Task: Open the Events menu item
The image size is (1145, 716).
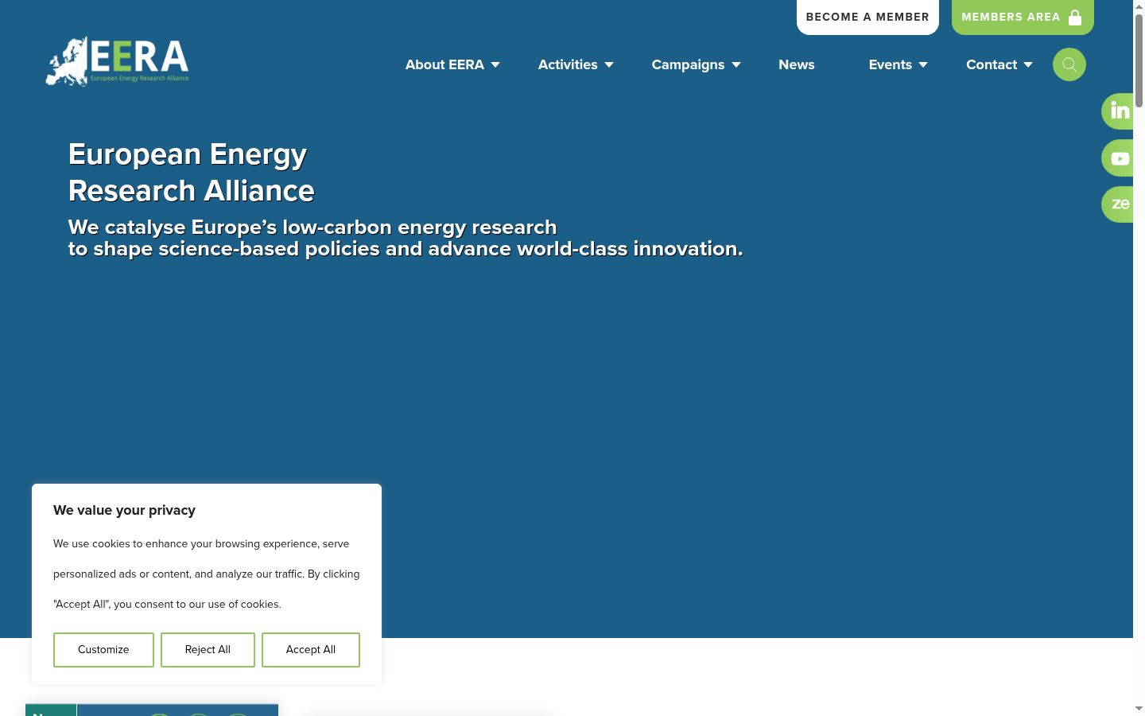Action: (891, 64)
